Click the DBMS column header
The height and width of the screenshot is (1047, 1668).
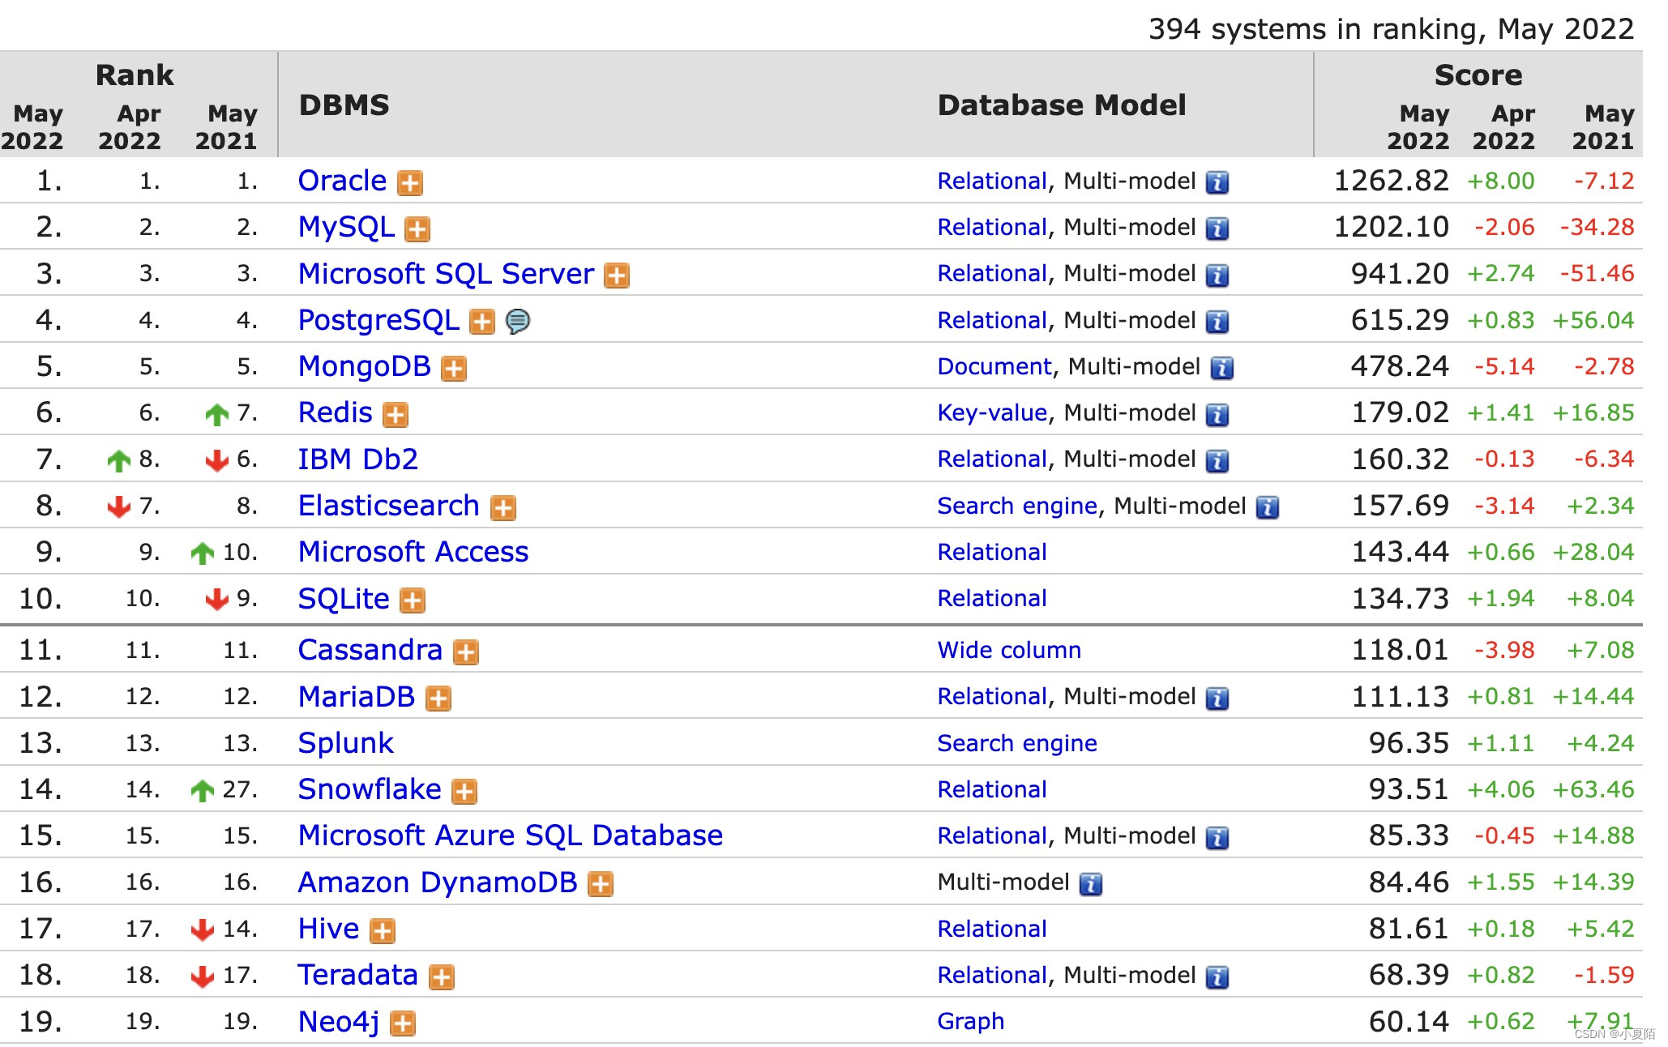(344, 105)
